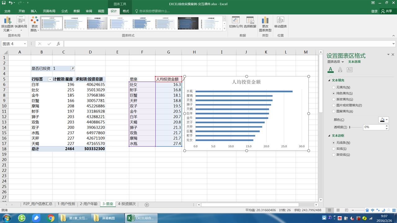The width and height of the screenshot is (397, 223).
Task: Open the 颜色 fill color picker
Action: [383, 120]
